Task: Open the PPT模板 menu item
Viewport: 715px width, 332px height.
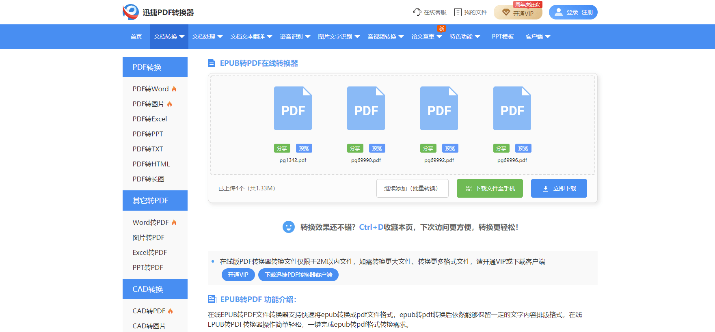Action: pos(503,37)
